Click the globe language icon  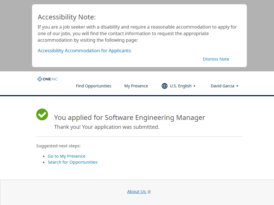click(x=164, y=86)
